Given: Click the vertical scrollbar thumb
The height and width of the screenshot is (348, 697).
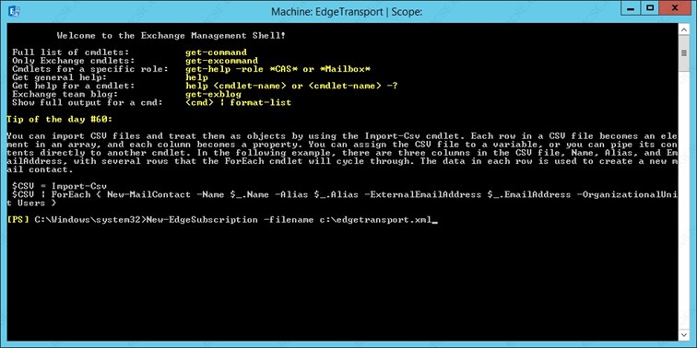Looking at the screenshot, I should tap(684, 52).
